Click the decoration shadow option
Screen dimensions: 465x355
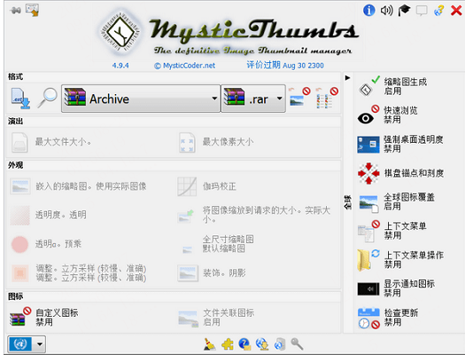point(212,273)
